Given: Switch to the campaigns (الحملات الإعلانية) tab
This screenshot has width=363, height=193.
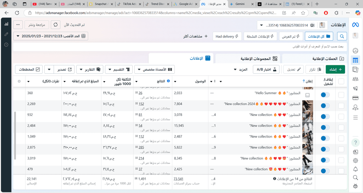Looking at the screenshot, I should coord(314,59).
